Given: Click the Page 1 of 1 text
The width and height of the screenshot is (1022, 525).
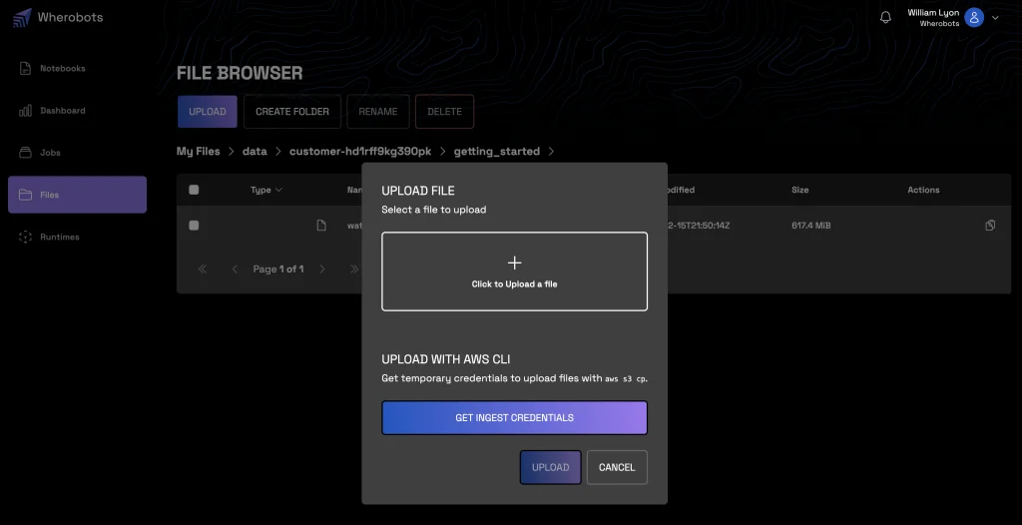Looking at the screenshot, I should [x=278, y=268].
